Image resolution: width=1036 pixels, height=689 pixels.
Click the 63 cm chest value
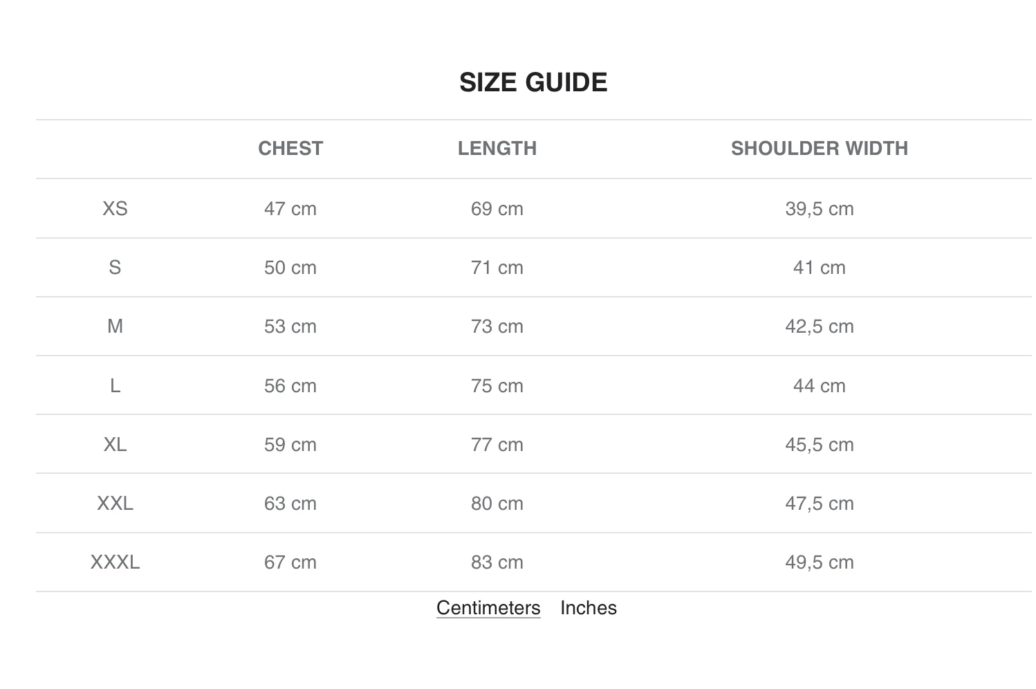tap(290, 503)
